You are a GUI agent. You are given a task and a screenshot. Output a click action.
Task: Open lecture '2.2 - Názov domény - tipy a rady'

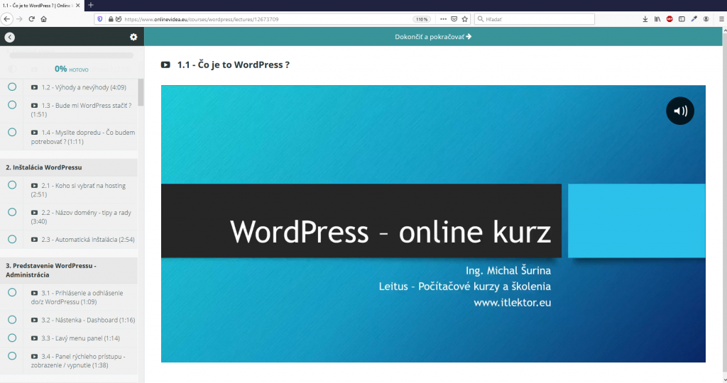[x=81, y=217]
